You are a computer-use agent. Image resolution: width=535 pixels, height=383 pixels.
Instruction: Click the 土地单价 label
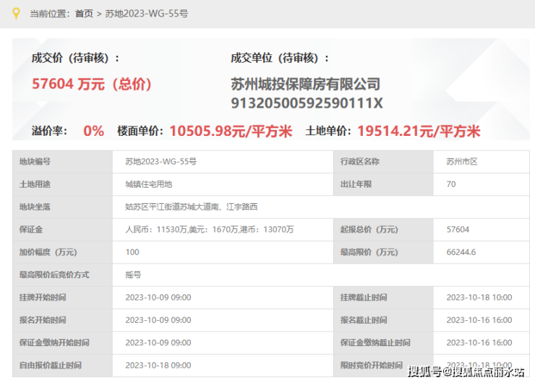pos(328,131)
